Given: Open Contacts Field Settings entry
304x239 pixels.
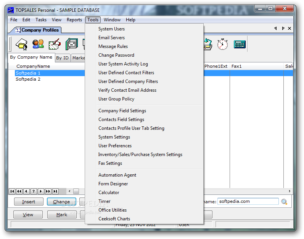Looking at the screenshot, I should pos(145,120).
